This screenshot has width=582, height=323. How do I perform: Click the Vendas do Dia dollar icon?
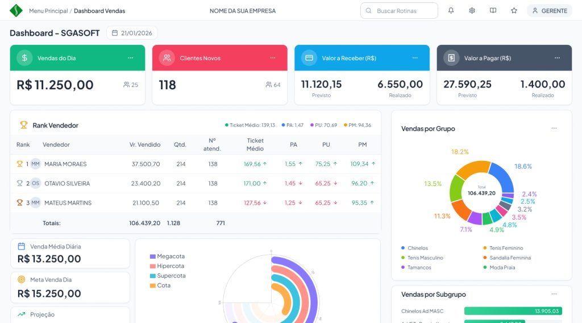[x=24, y=58]
